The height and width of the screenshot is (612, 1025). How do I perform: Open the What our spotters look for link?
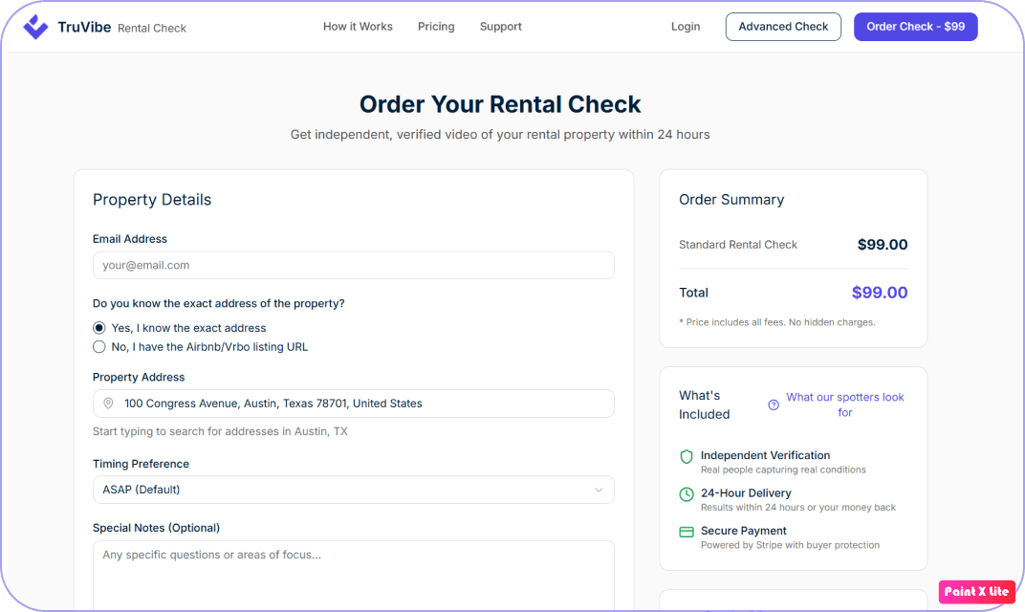coord(846,404)
